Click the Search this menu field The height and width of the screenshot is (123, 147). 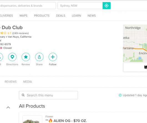pyautogui.click(x=48, y=95)
